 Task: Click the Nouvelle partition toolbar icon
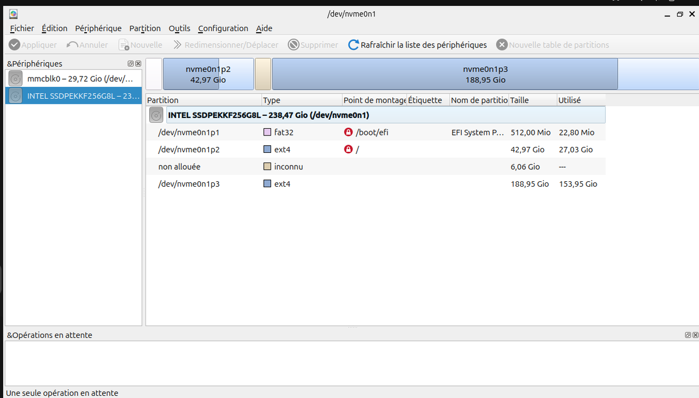(x=124, y=45)
